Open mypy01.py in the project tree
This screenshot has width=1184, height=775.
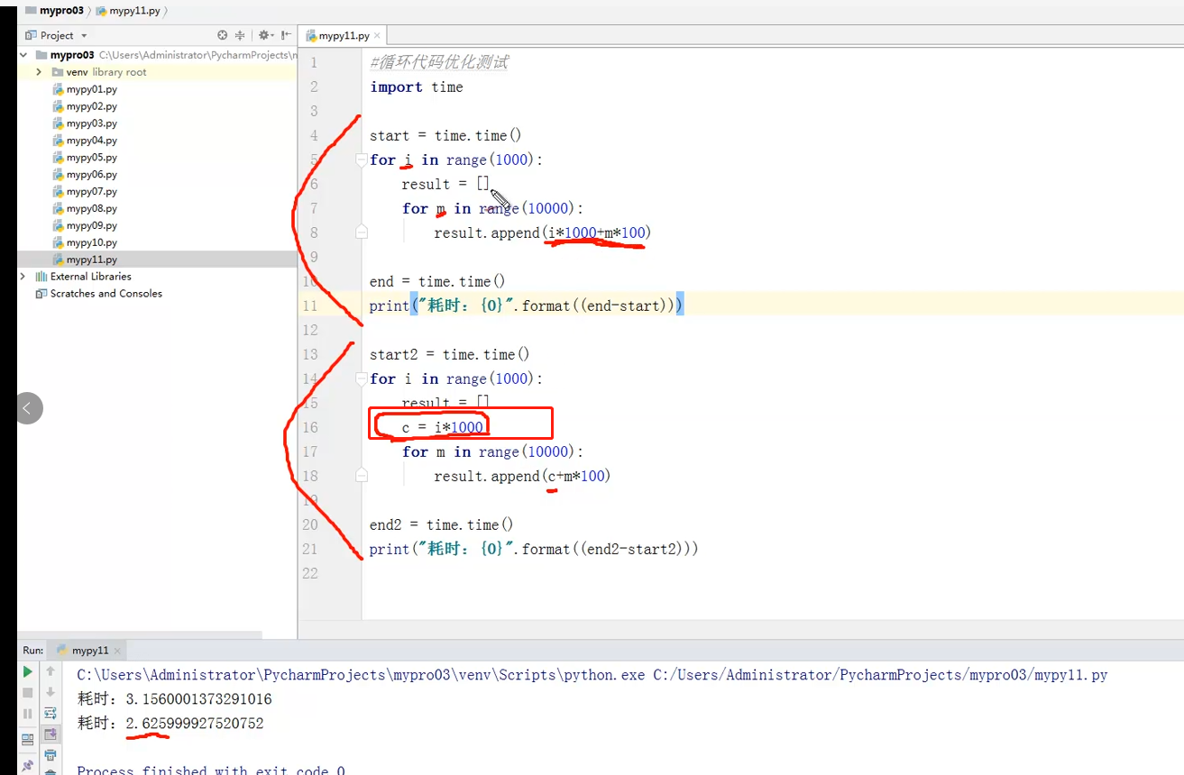tap(91, 89)
